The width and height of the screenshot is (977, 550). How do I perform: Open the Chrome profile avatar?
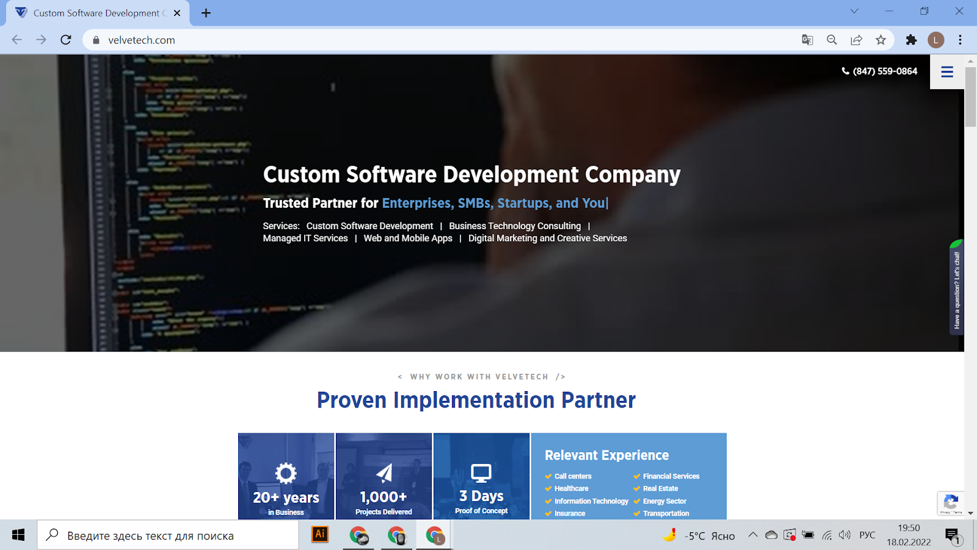coord(935,40)
